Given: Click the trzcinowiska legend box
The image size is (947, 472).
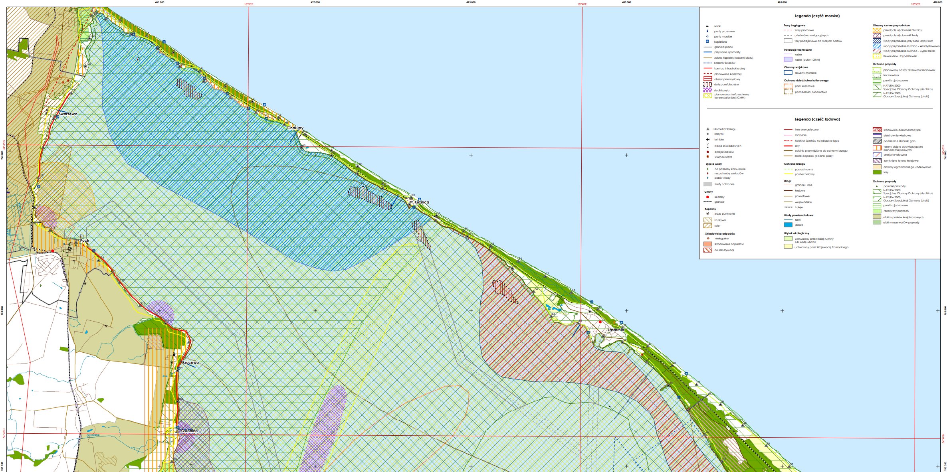Looking at the screenshot, I should pyautogui.click(x=877, y=75).
